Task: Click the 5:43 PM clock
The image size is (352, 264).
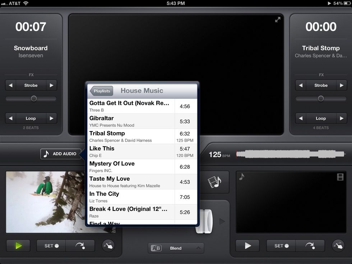Action: (x=176, y=3)
